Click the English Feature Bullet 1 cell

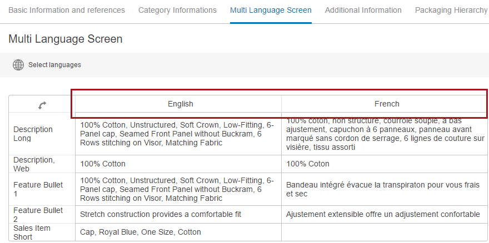click(x=178, y=189)
